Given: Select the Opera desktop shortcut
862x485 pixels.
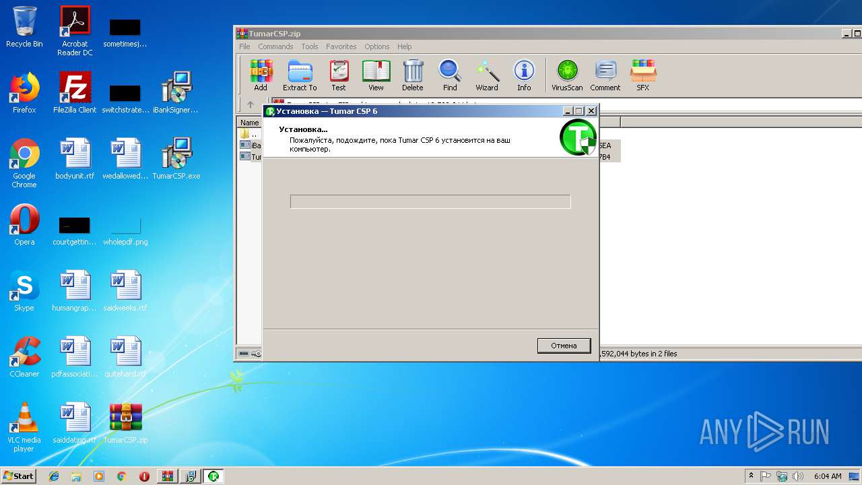Looking at the screenshot, I should [x=24, y=225].
